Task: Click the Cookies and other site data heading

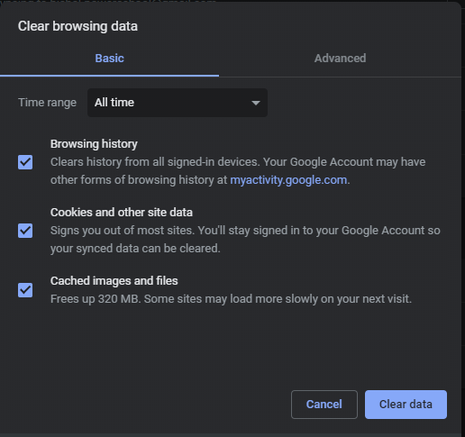Action: point(122,213)
